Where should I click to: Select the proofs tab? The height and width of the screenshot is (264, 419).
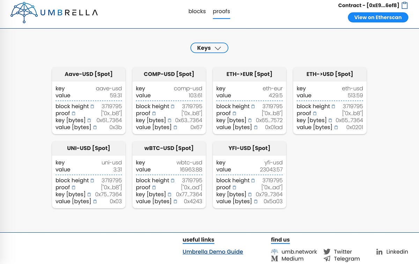click(221, 11)
